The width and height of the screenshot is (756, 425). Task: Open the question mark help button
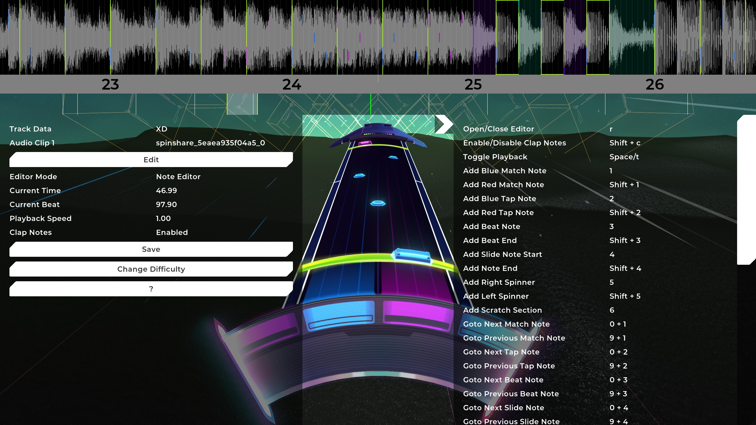151,289
